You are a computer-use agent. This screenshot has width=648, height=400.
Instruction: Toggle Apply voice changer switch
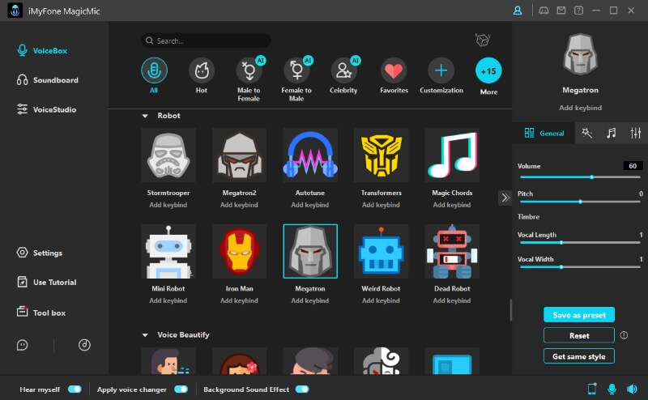pos(181,389)
